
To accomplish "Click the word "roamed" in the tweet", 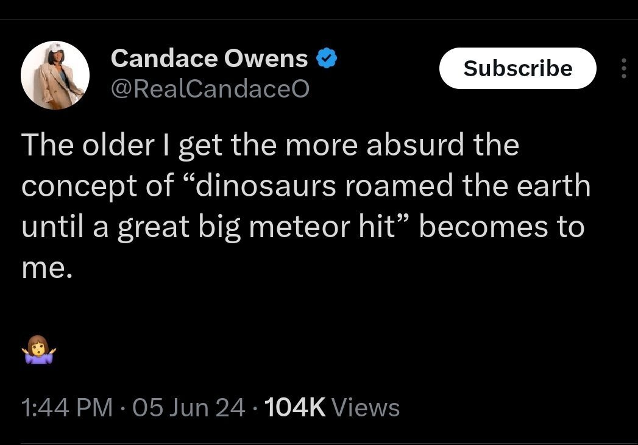I will pos(399,186).
